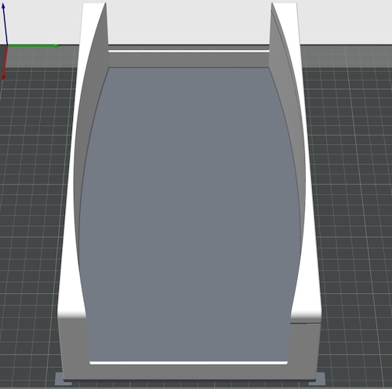Click the small gray pad at front-left corner

pos(62,379)
